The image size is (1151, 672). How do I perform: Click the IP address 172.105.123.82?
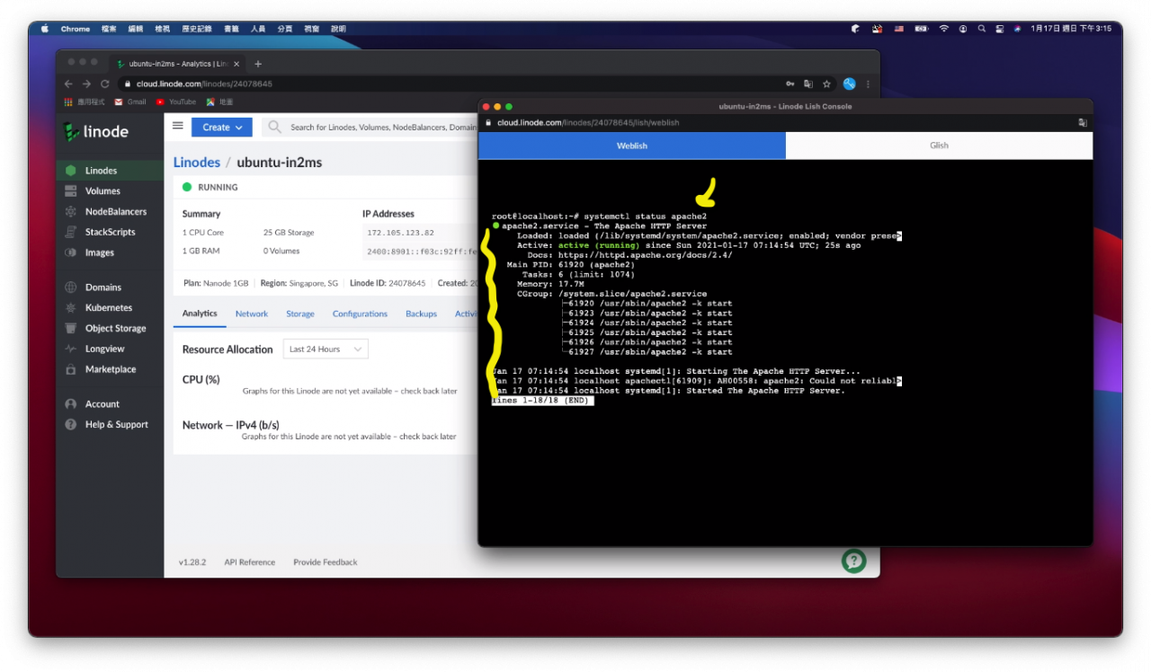point(400,233)
